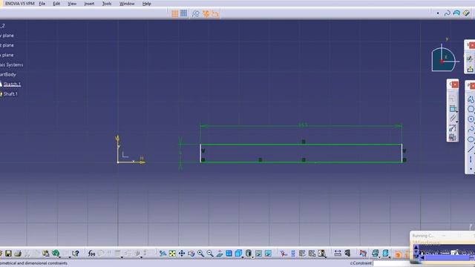Open the Tools menu
This screenshot has width=475, height=267.
coord(107,4)
